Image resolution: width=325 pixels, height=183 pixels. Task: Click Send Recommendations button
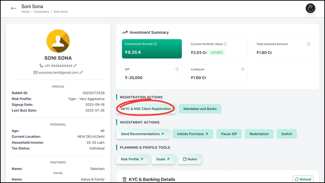click(142, 134)
